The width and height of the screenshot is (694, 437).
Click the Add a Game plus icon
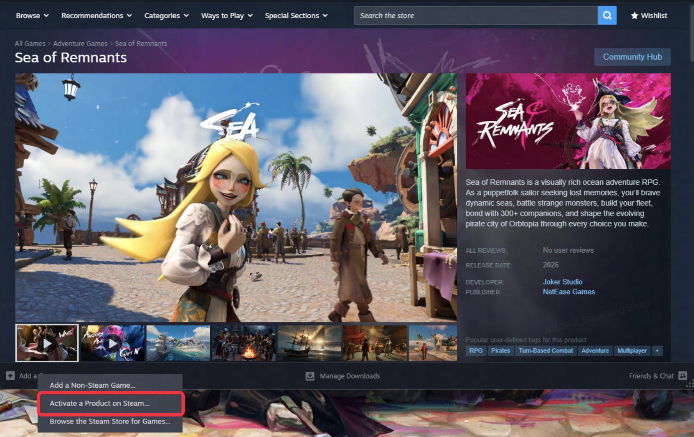pyautogui.click(x=10, y=376)
